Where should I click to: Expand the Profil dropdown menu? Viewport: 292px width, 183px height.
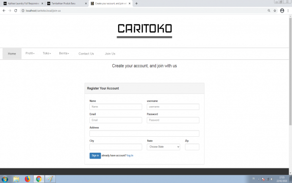30,54
